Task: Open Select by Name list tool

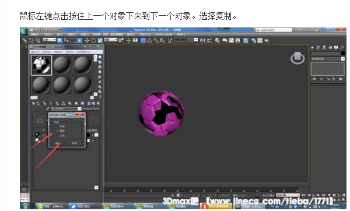Action: [x=66, y=40]
